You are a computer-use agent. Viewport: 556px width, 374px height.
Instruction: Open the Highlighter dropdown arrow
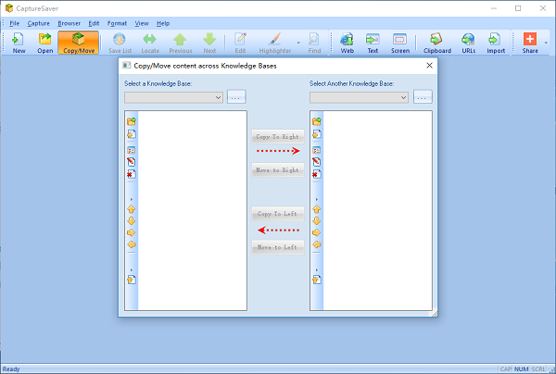(x=297, y=43)
